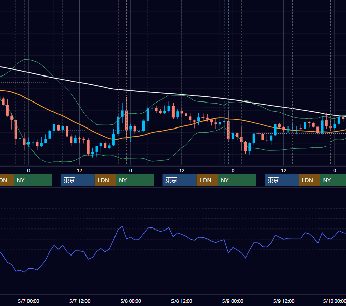
Task: Click the 5/8 00:00 time axis label
Action: pyautogui.click(x=131, y=301)
